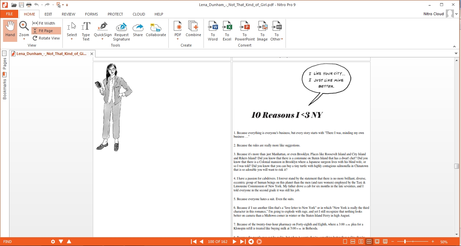This screenshot has width=461, height=246.
Task: Expand the Zoom dropdown arrow
Action: 24,39
